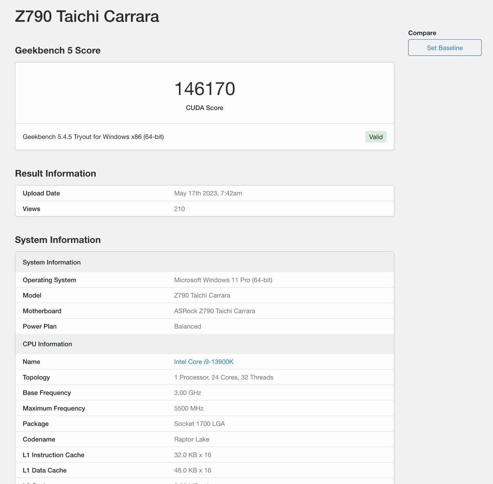Click the Package label
Screen dimensions: 493x484
pyautogui.click(x=35, y=424)
